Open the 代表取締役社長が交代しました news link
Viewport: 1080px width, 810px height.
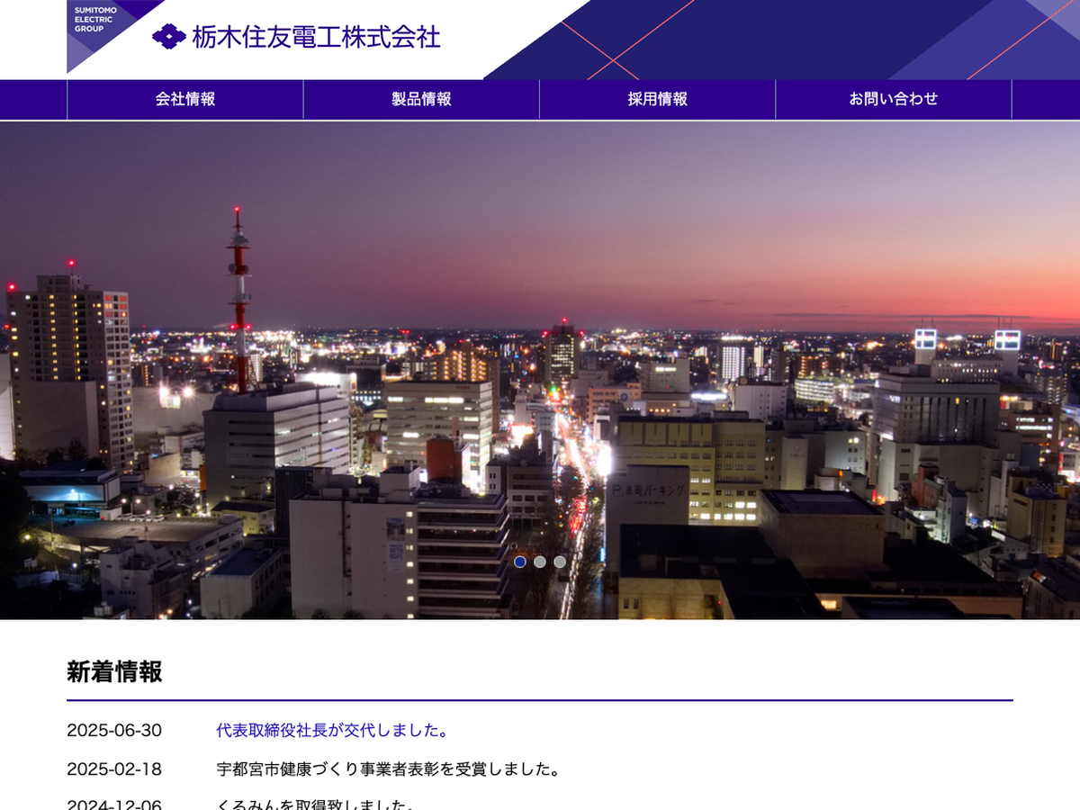coord(333,730)
